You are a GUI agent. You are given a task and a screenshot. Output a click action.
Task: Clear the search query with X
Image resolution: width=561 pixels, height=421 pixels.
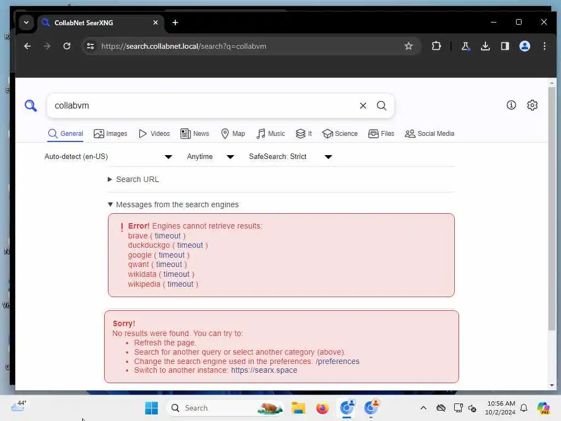click(363, 106)
